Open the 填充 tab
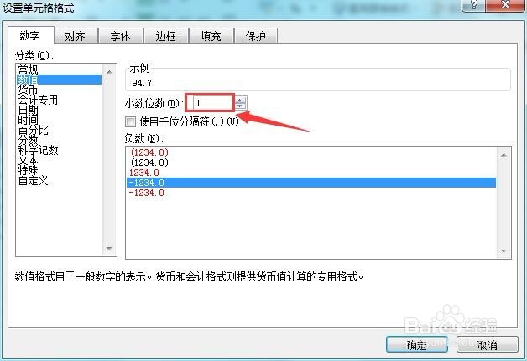 coord(211,36)
